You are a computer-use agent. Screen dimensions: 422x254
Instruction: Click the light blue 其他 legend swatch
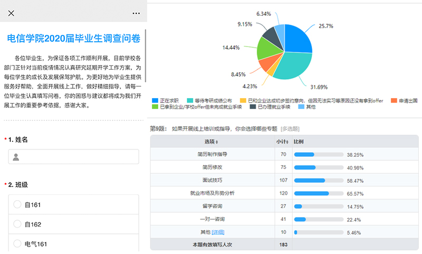click(302, 107)
